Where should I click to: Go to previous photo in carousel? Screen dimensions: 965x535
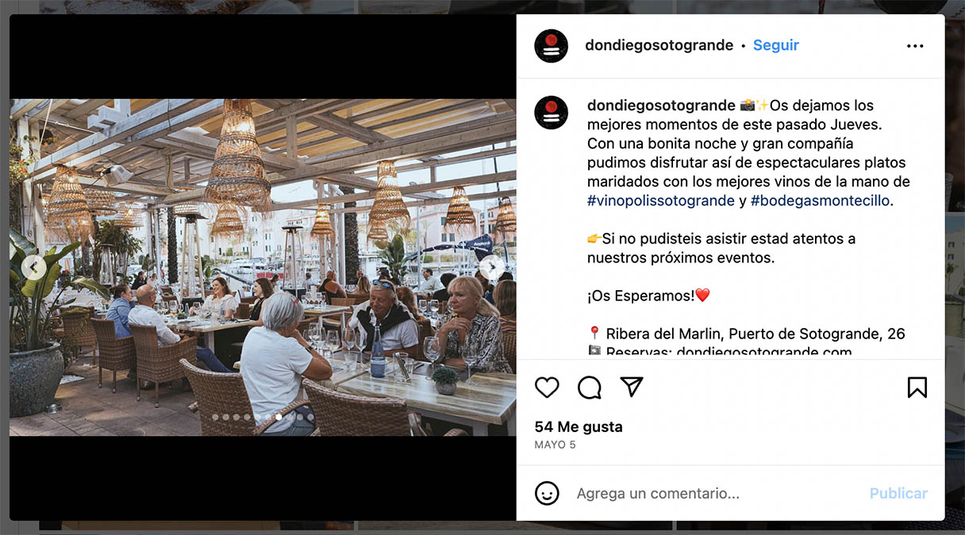tap(33, 268)
